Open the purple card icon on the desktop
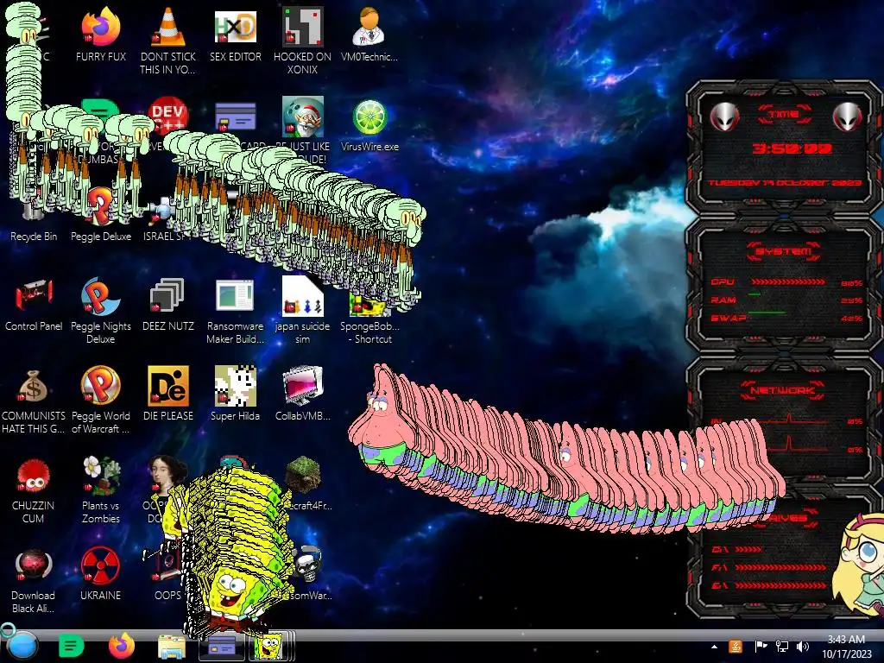This screenshot has width=884, height=663. [x=235, y=117]
